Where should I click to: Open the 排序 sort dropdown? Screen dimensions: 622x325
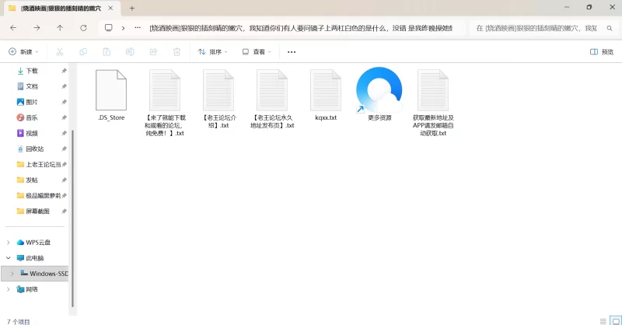click(x=213, y=52)
